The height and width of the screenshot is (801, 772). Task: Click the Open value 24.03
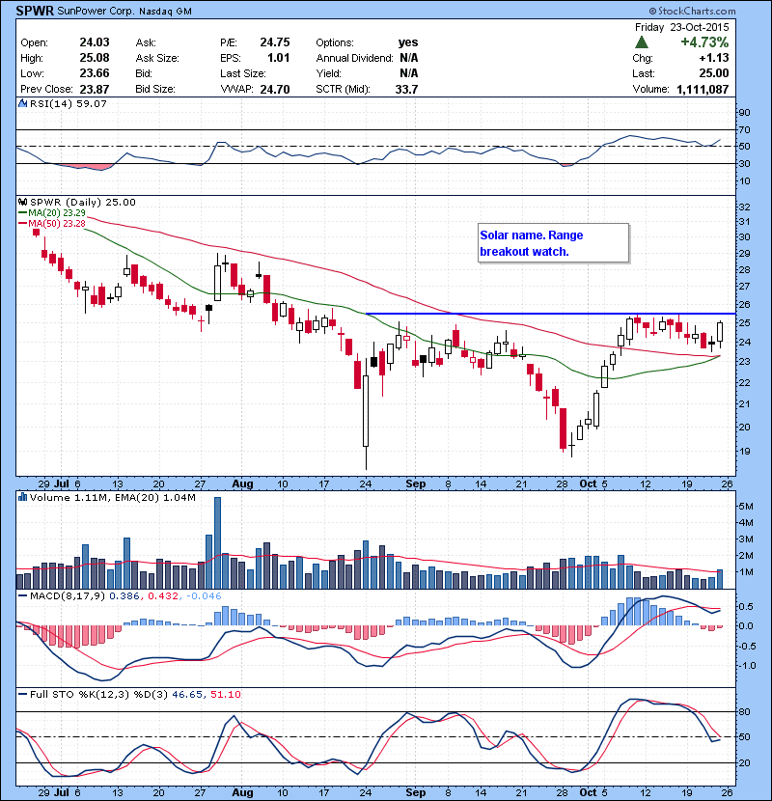(95, 42)
